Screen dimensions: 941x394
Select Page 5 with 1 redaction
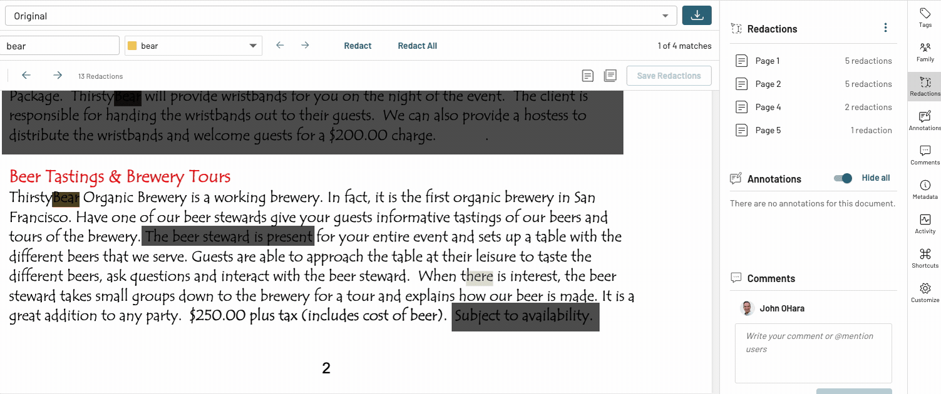click(x=814, y=130)
